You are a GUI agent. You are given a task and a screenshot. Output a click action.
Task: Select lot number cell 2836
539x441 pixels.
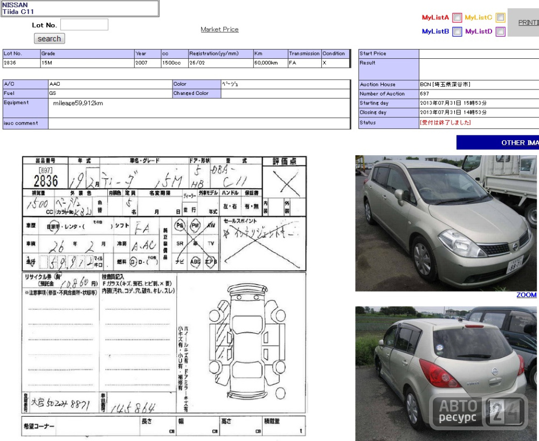coord(22,63)
